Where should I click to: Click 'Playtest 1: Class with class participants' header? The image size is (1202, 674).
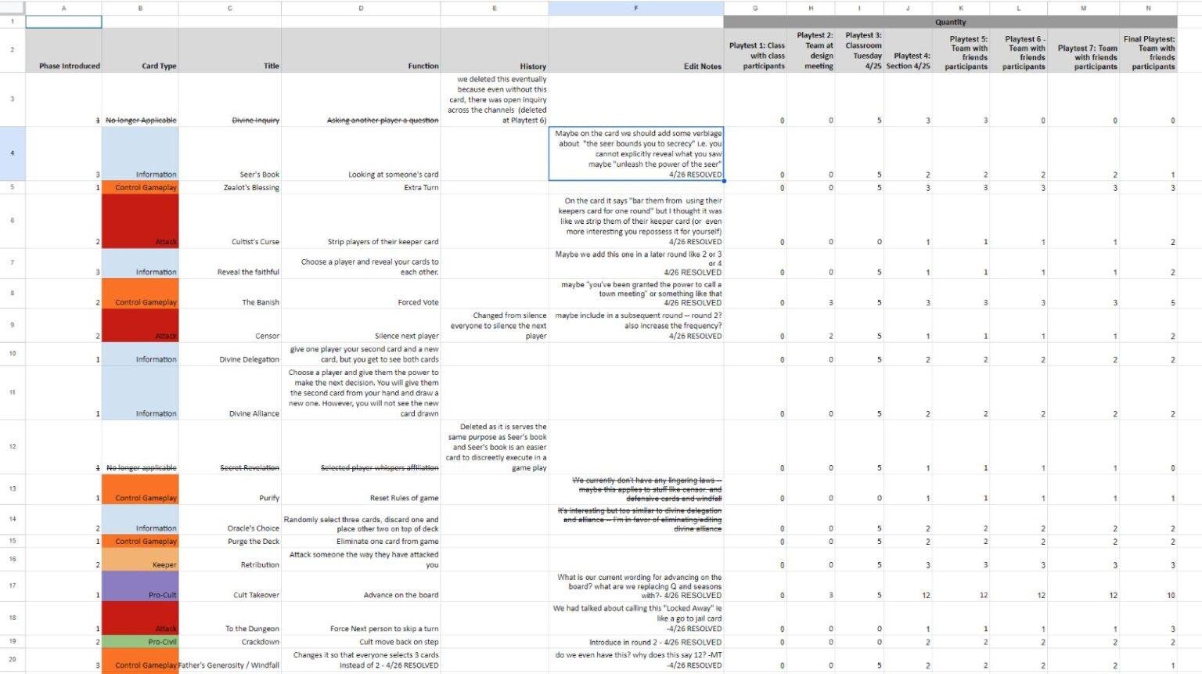pyautogui.click(x=755, y=50)
